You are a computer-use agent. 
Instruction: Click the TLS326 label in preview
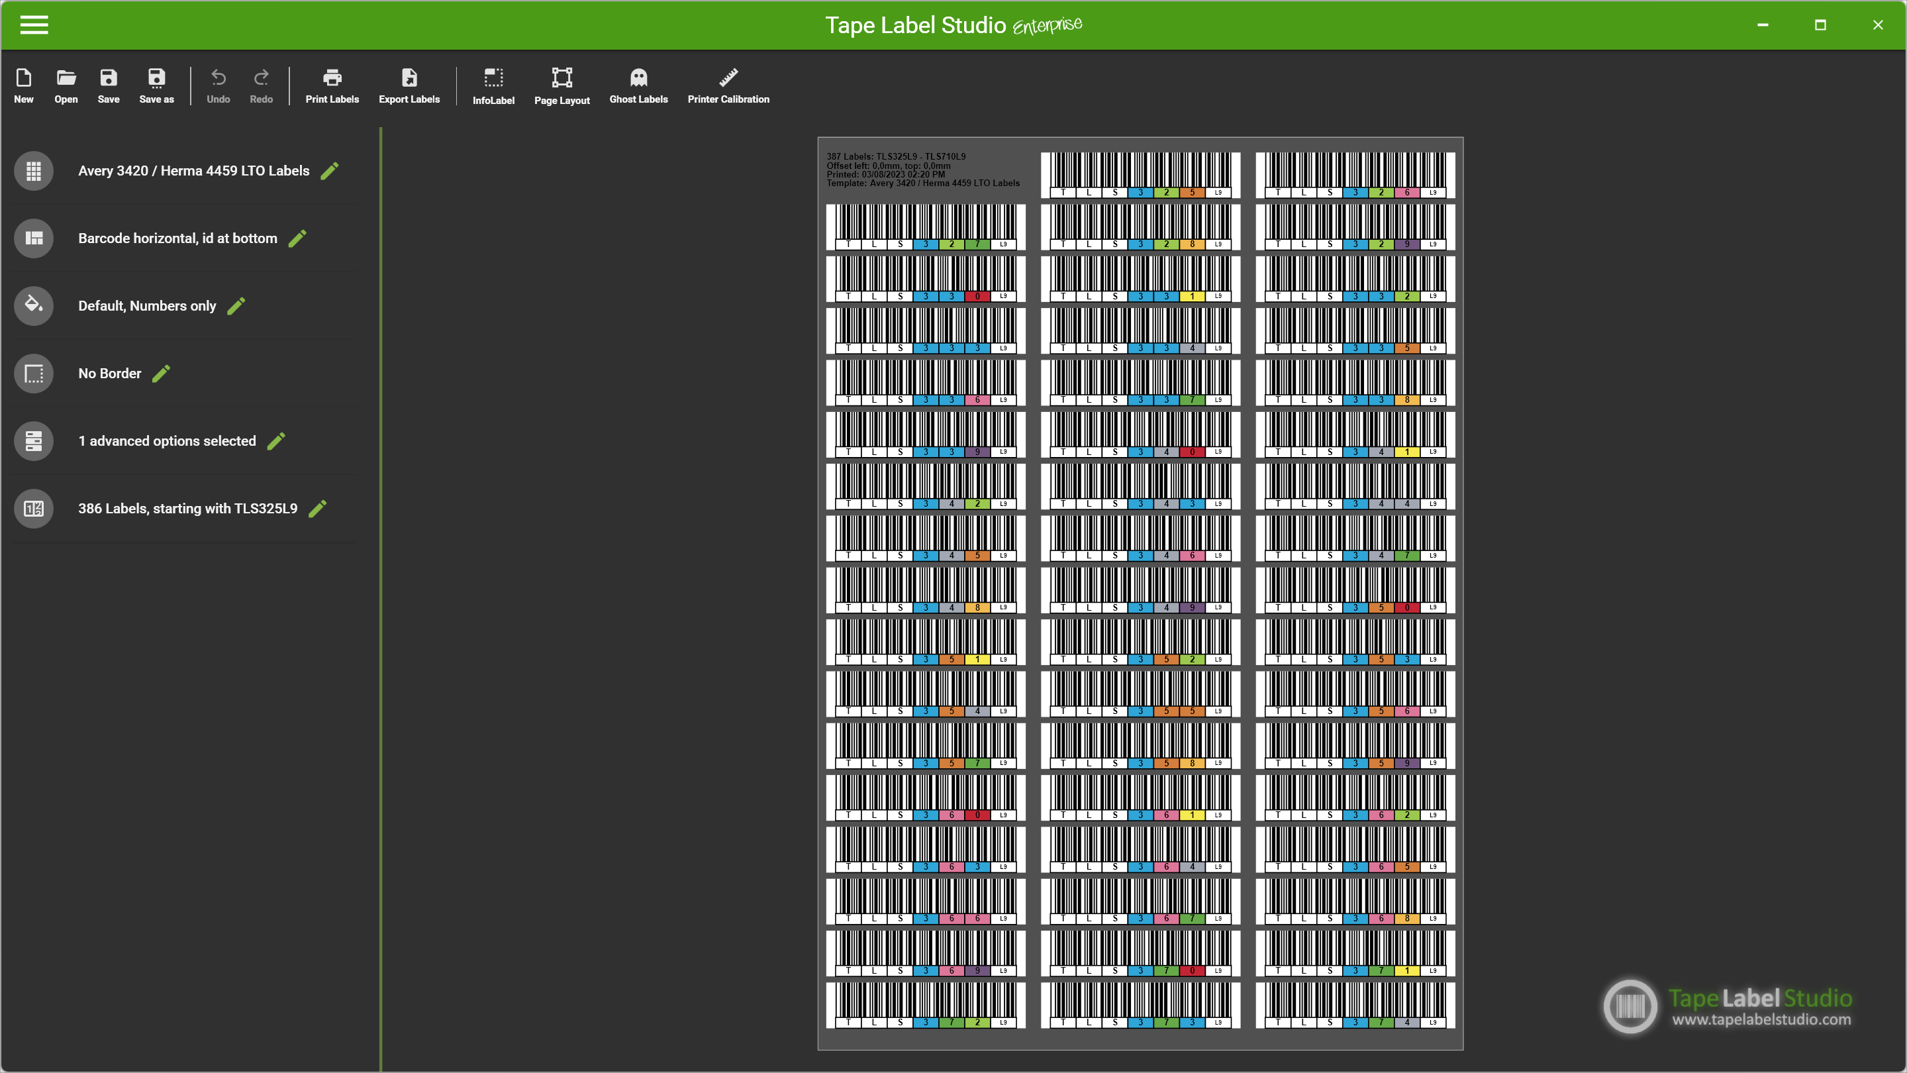[1355, 176]
